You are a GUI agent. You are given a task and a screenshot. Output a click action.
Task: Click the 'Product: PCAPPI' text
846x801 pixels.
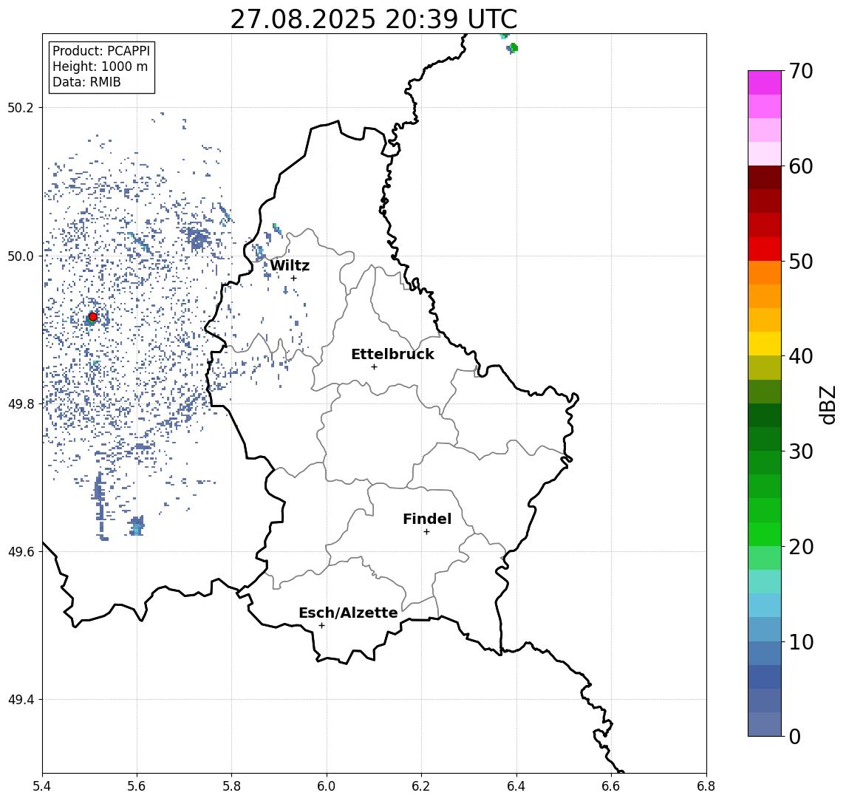pos(101,51)
